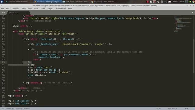
Task: Click on 'echo $field01;' line
Action: coord(37,75)
